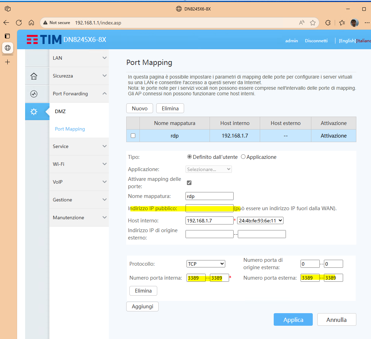The width and height of the screenshot is (371, 339).
Task: Open the Protocollo TCP dropdown
Action: coord(206,264)
